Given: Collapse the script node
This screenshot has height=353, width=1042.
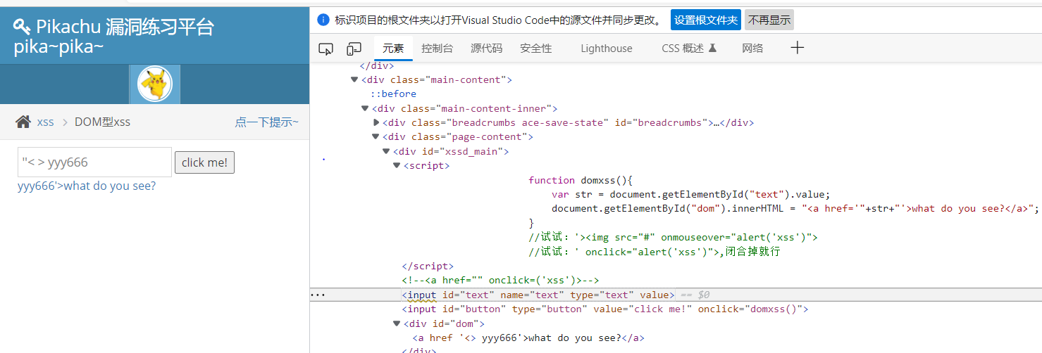Looking at the screenshot, I should [397, 165].
